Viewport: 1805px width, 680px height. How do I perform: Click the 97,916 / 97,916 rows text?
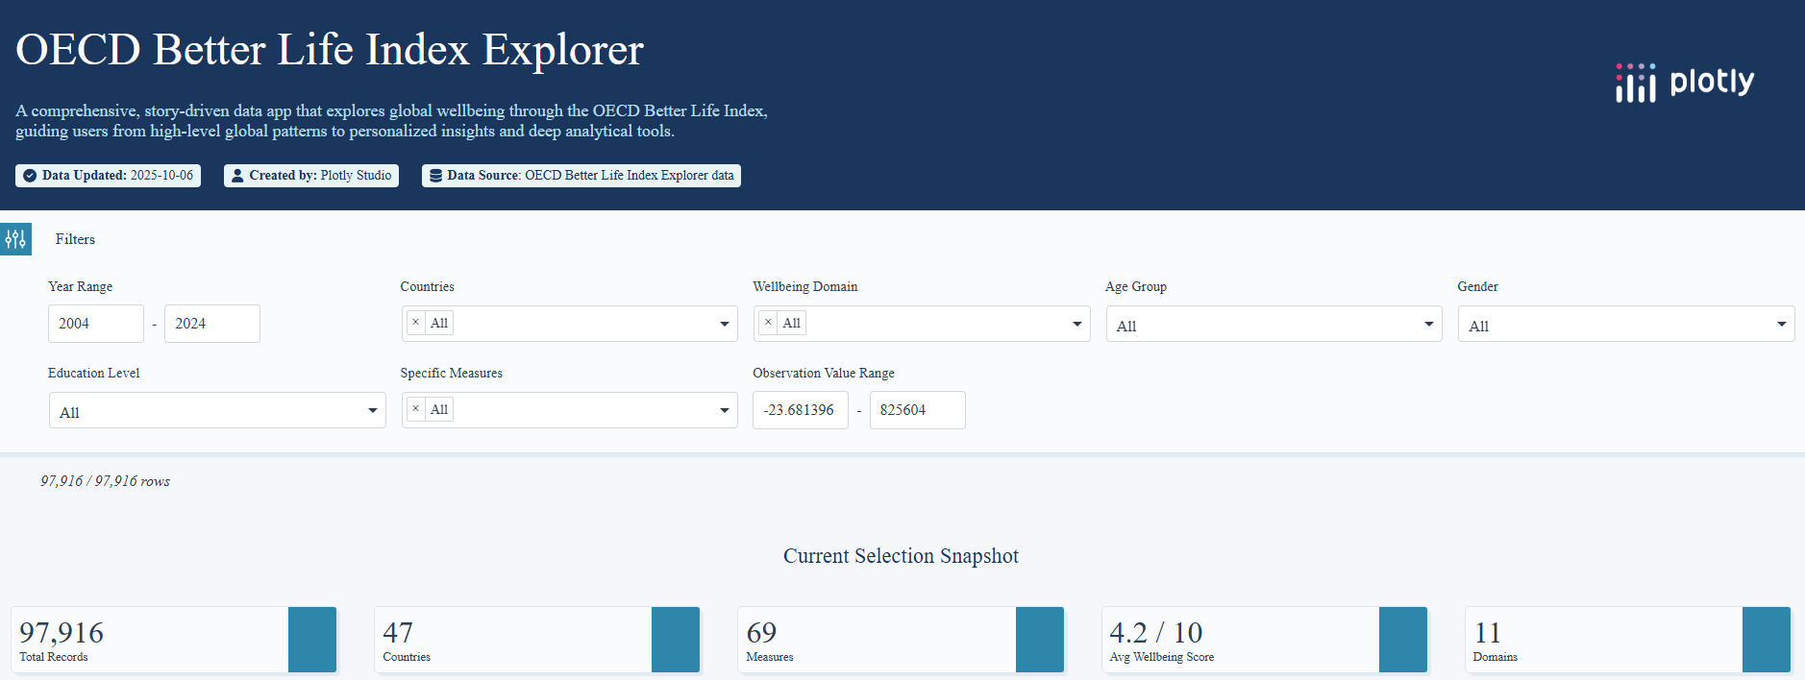point(105,481)
